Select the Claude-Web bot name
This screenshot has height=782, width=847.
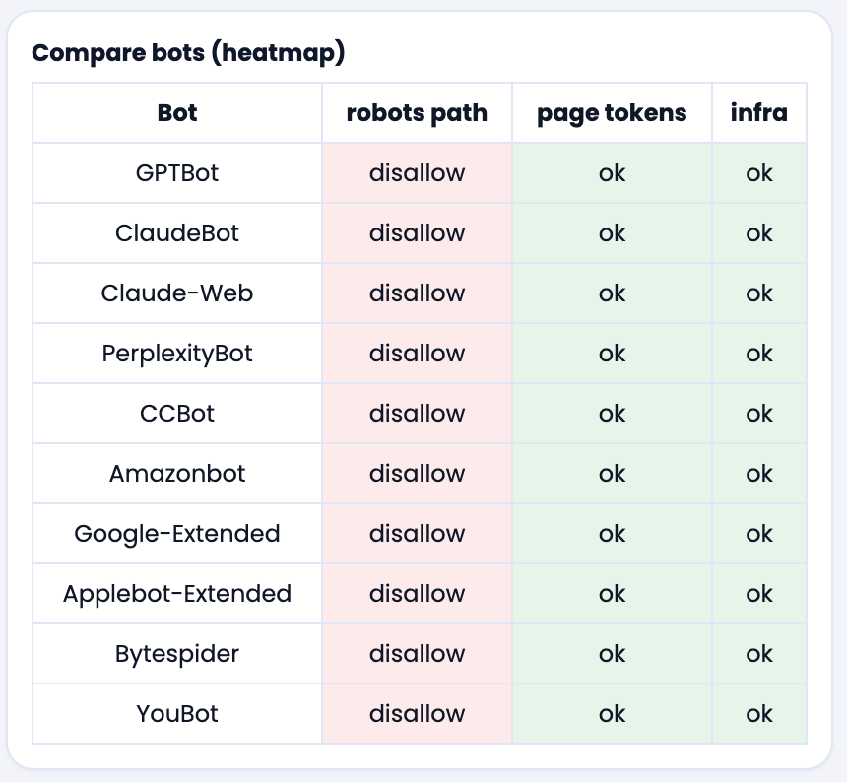177,293
